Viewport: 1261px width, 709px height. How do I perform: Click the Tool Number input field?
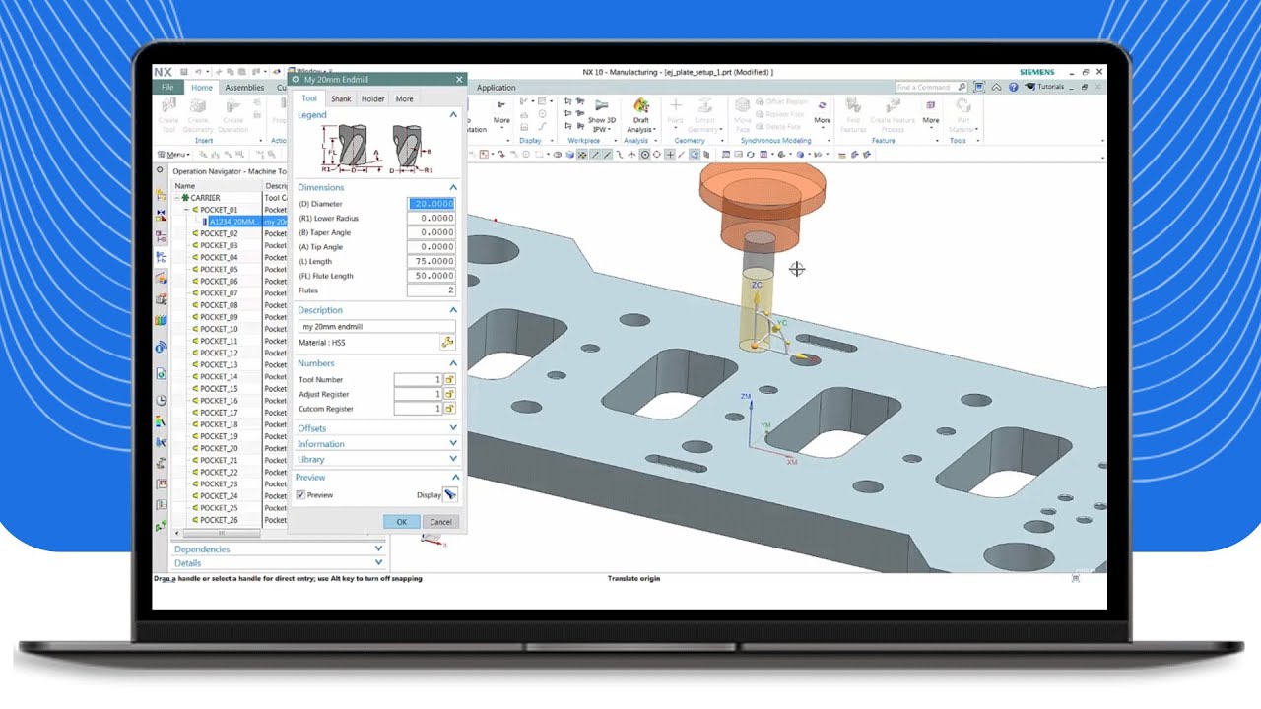coord(418,379)
